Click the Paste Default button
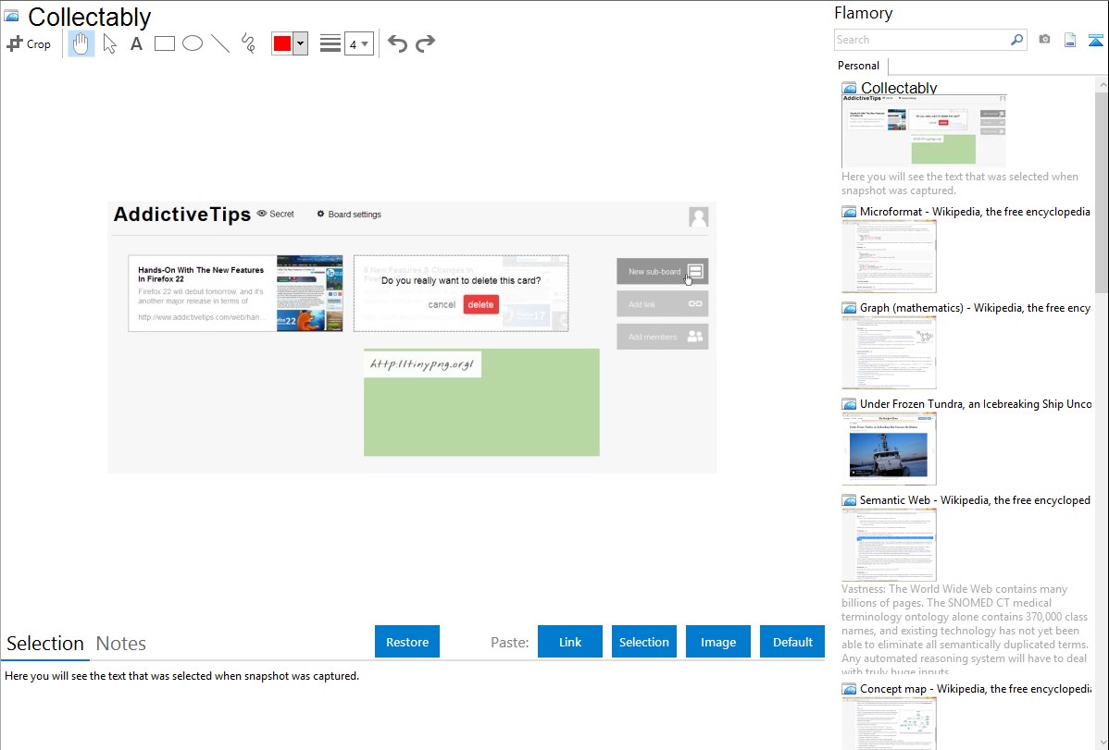This screenshot has height=750, width=1109. tap(792, 642)
